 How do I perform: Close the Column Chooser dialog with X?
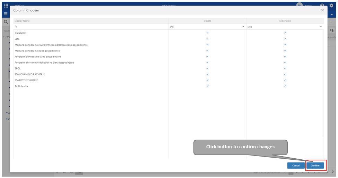[322, 10]
